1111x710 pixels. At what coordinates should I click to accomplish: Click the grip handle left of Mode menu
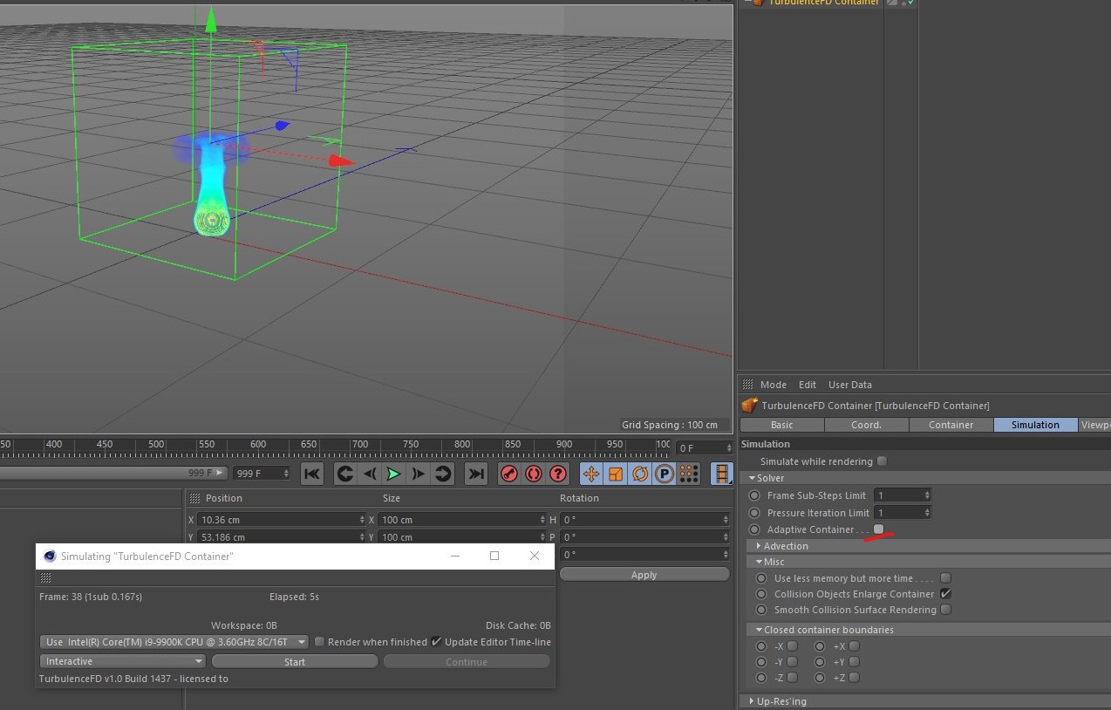(746, 385)
